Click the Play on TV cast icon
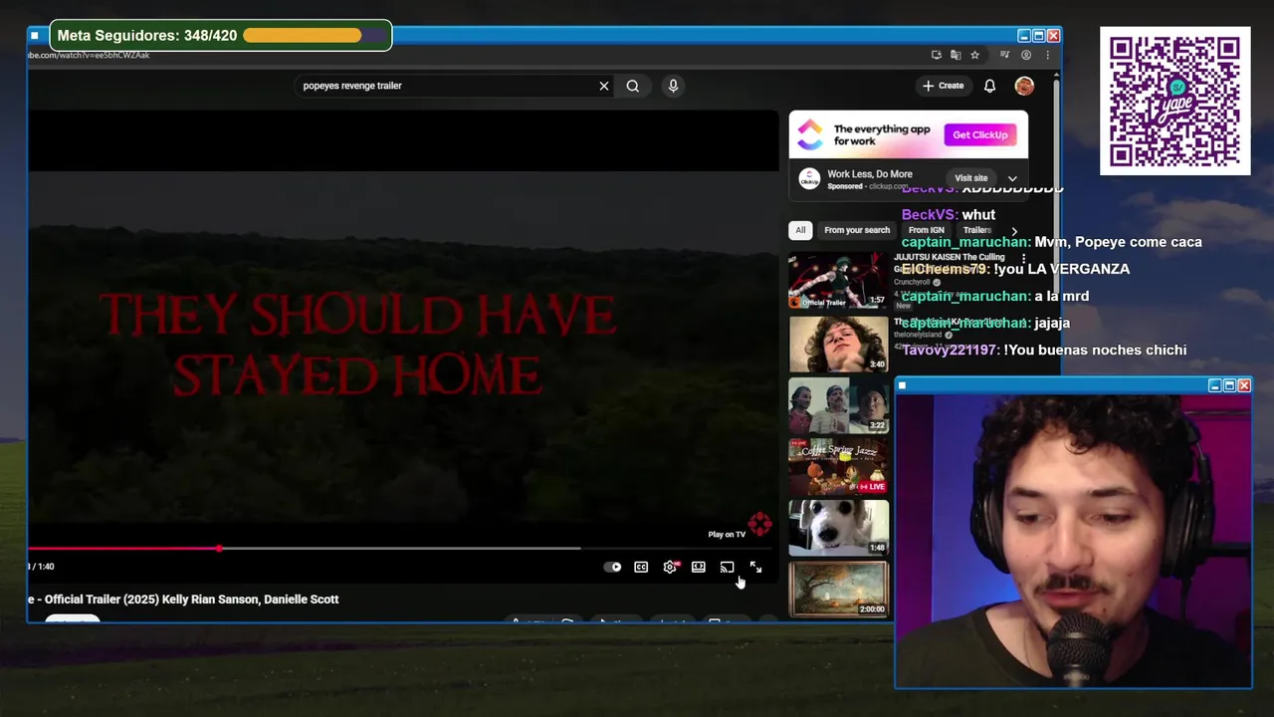 click(727, 568)
